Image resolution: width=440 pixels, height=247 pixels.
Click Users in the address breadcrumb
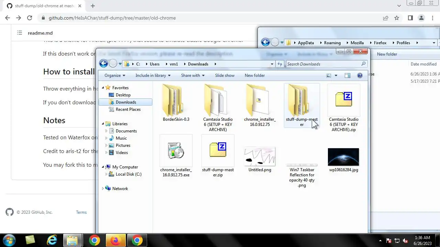click(155, 64)
